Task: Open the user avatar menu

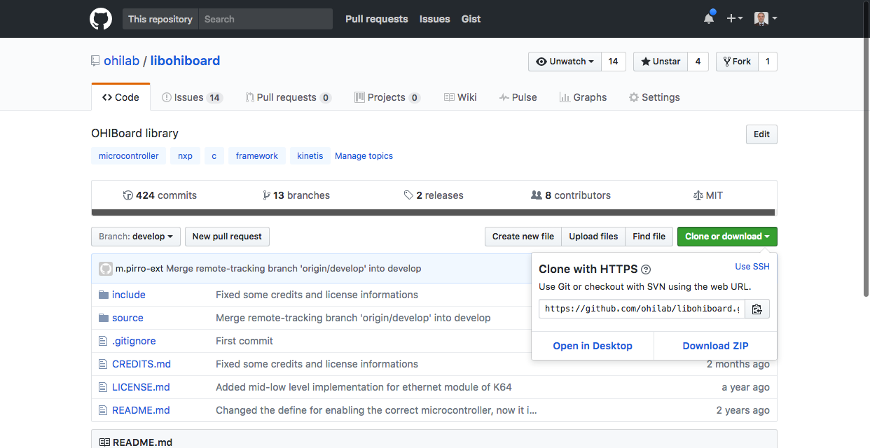Action: tap(766, 19)
